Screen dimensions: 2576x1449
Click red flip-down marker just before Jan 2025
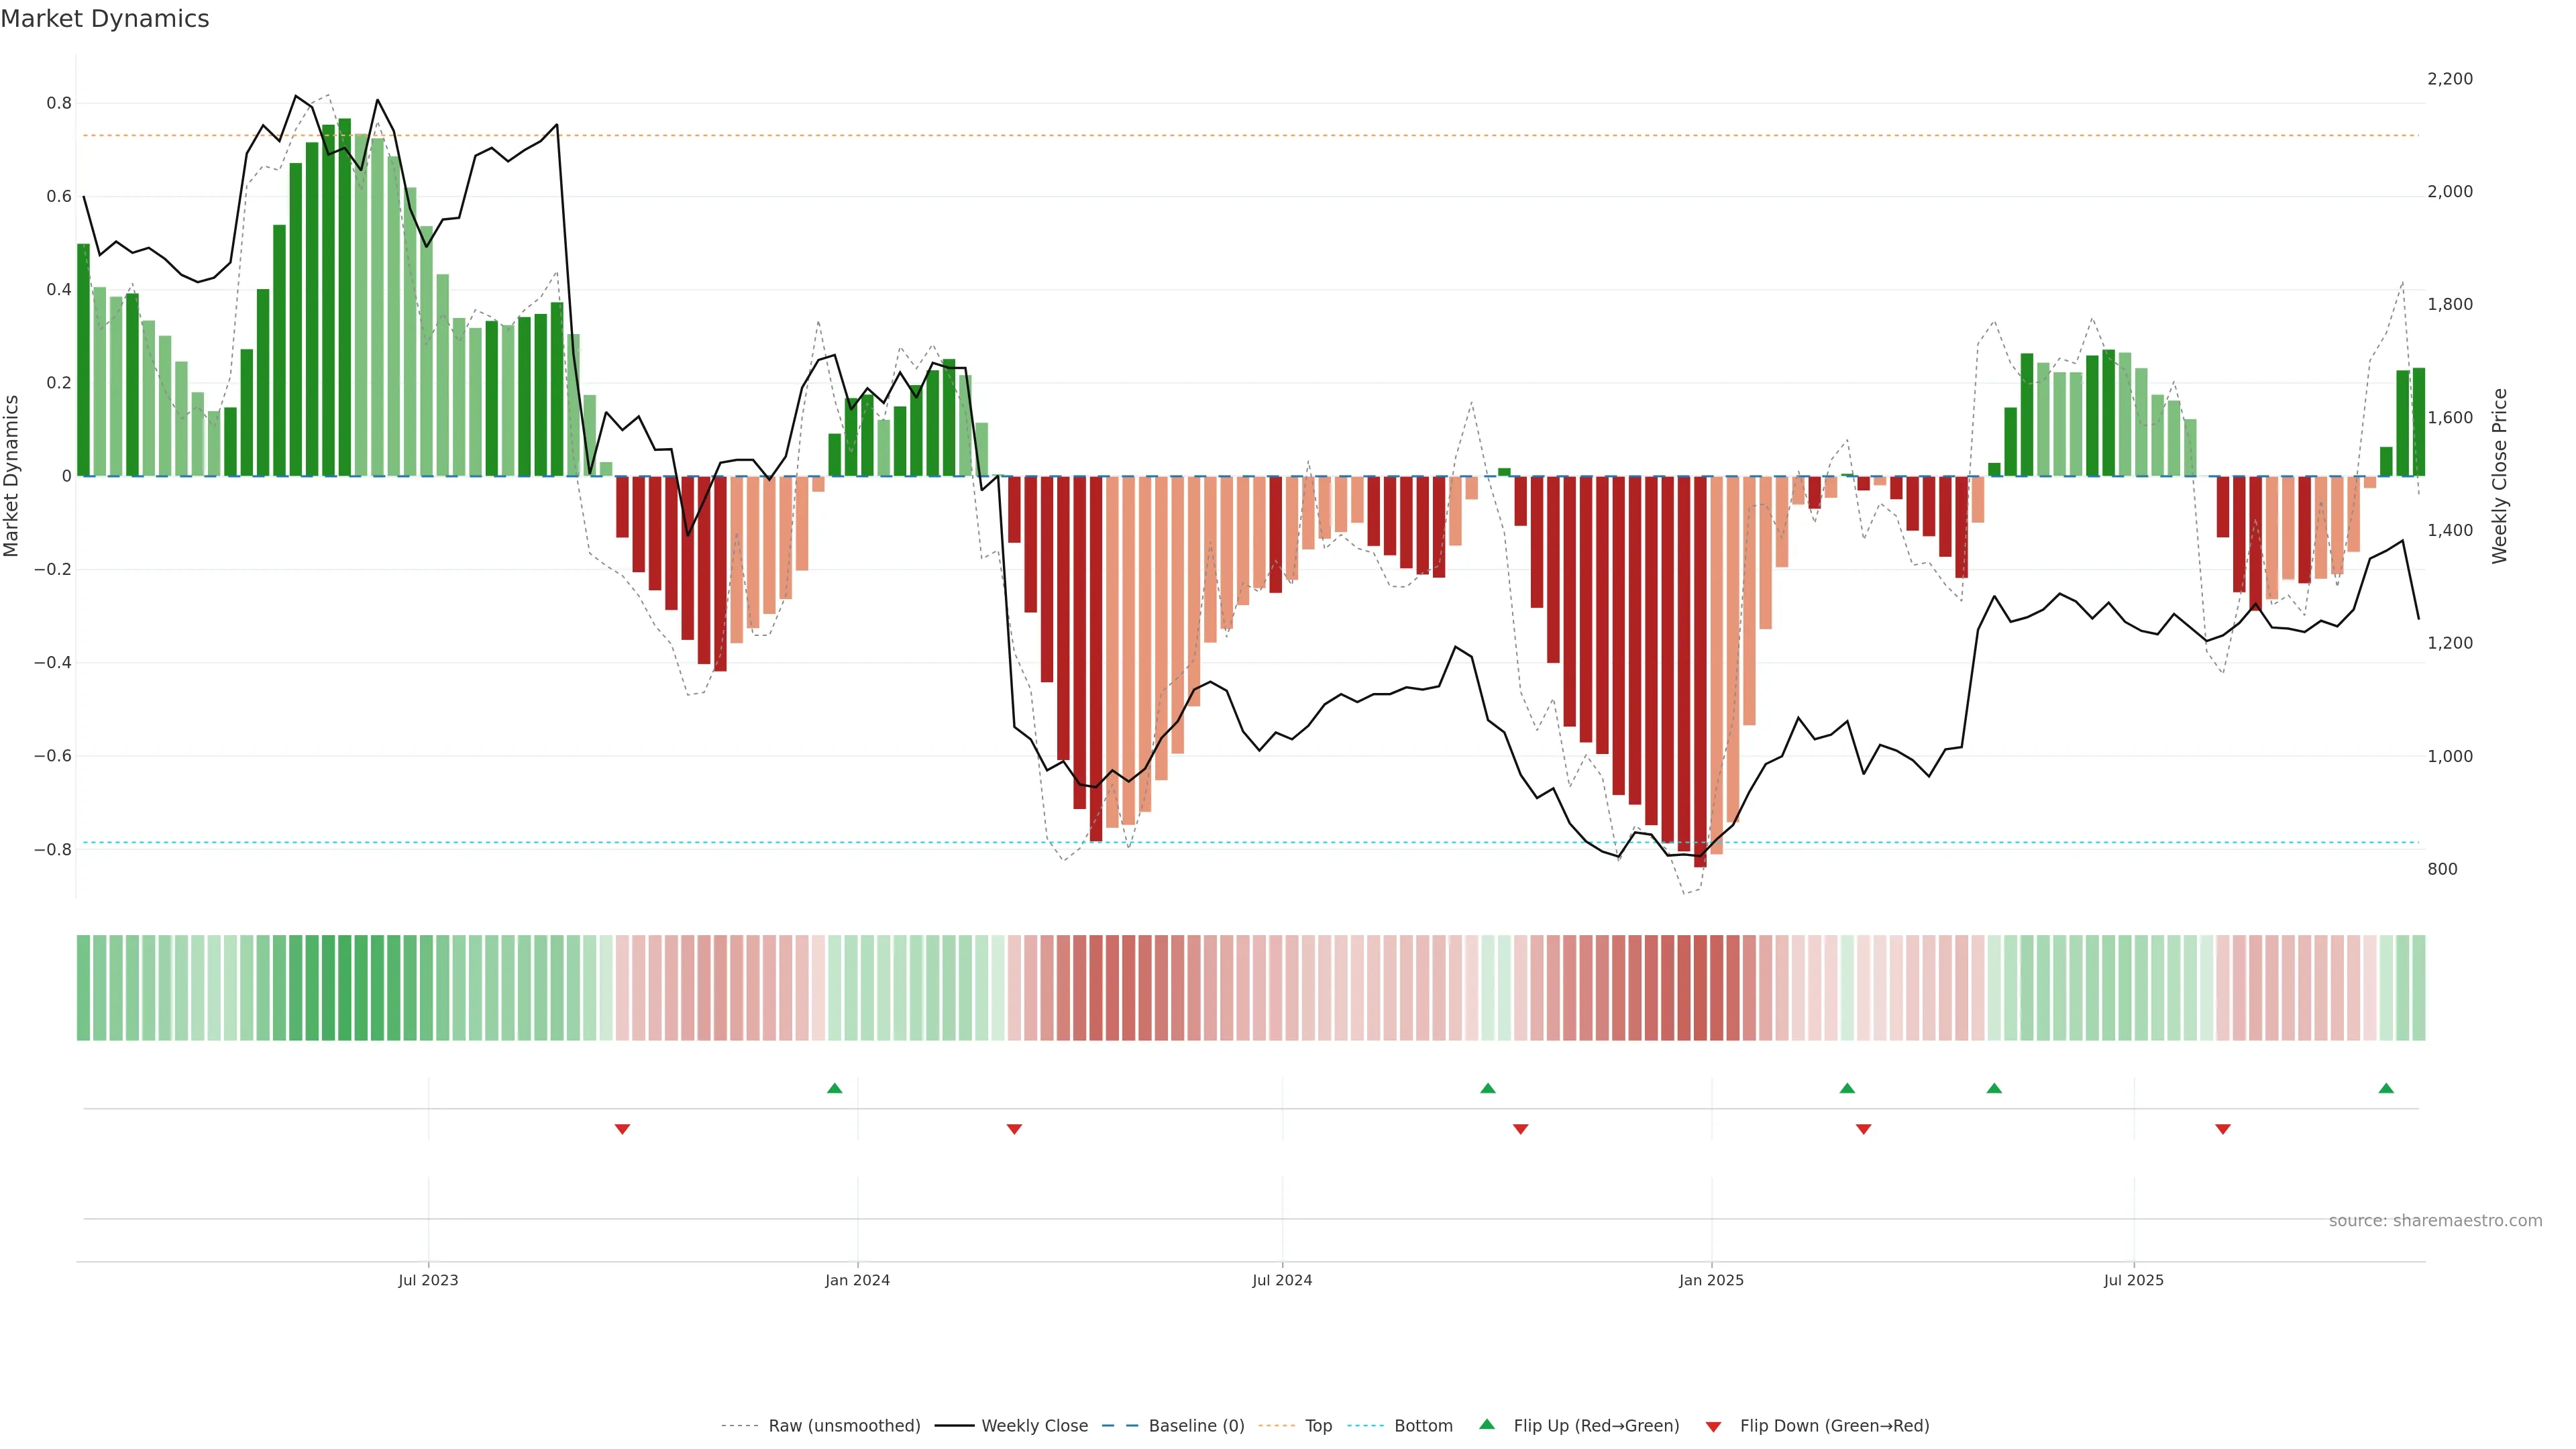(x=1521, y=1129)
